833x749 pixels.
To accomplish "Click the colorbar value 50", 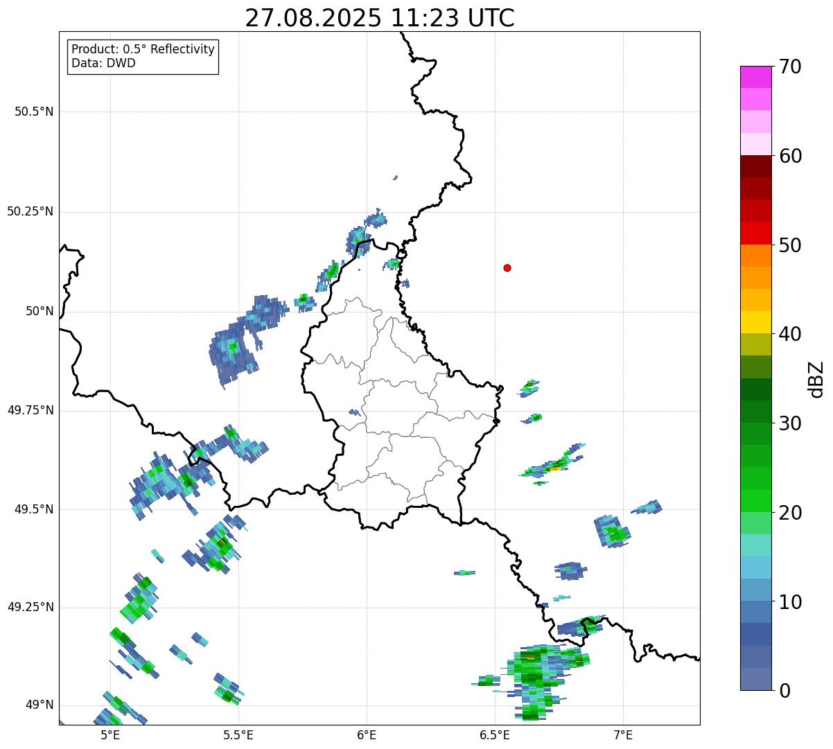I will pos(790,245).
